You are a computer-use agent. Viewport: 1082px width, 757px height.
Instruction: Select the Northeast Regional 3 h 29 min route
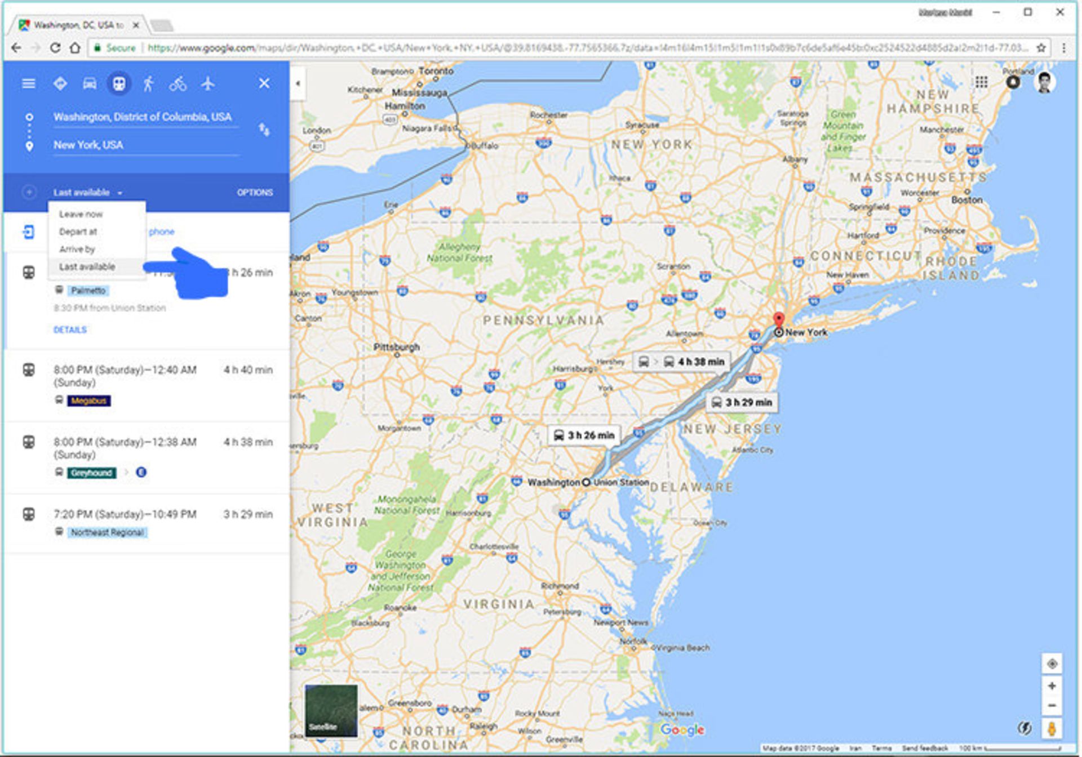(x=147, y=523)
